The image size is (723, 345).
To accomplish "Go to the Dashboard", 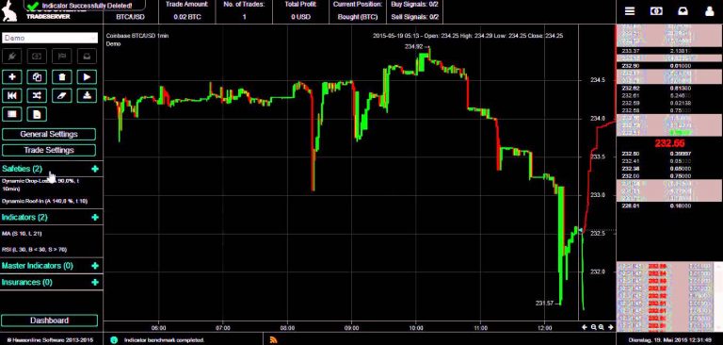I will click(x=49, y=320).
